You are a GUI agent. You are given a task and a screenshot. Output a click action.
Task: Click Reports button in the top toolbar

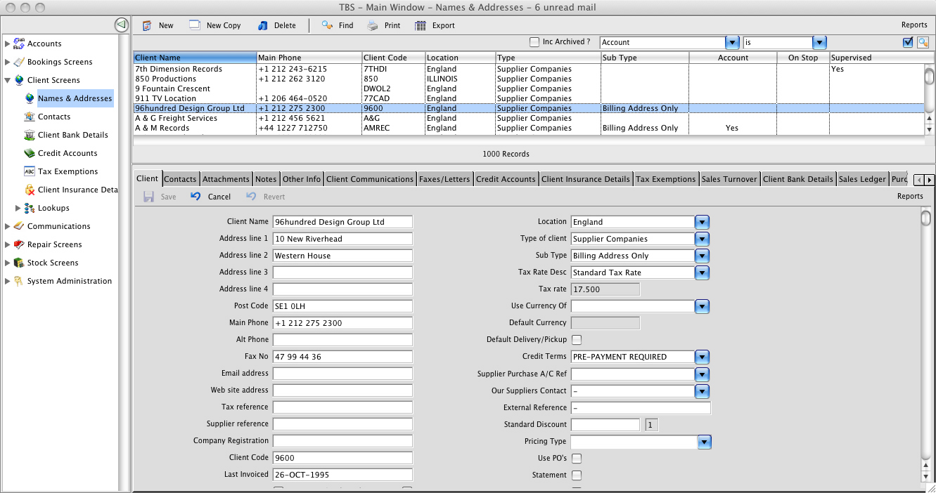914,25
